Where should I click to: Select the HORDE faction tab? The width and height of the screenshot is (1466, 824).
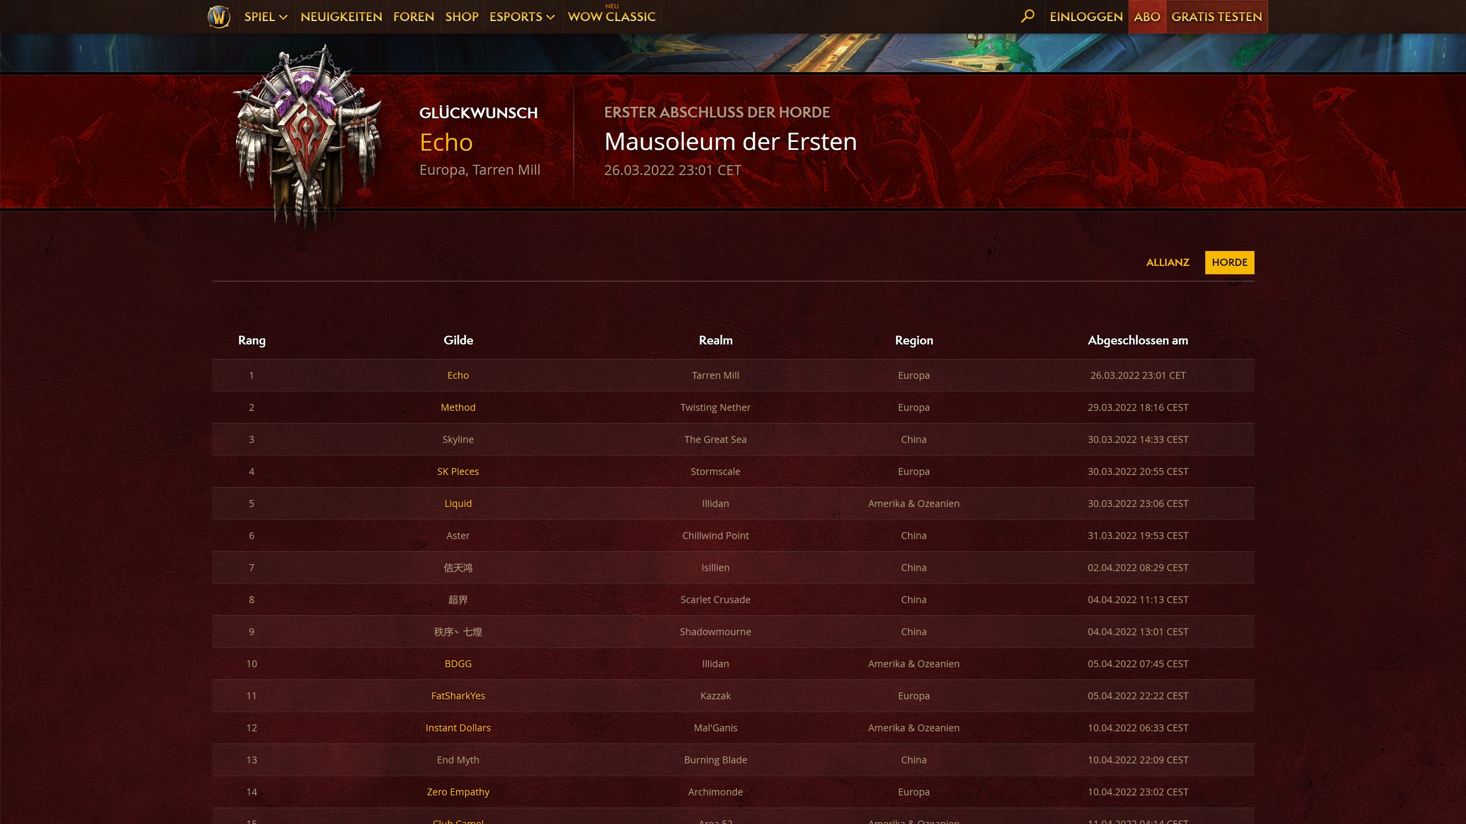(x=1229, y=262)
